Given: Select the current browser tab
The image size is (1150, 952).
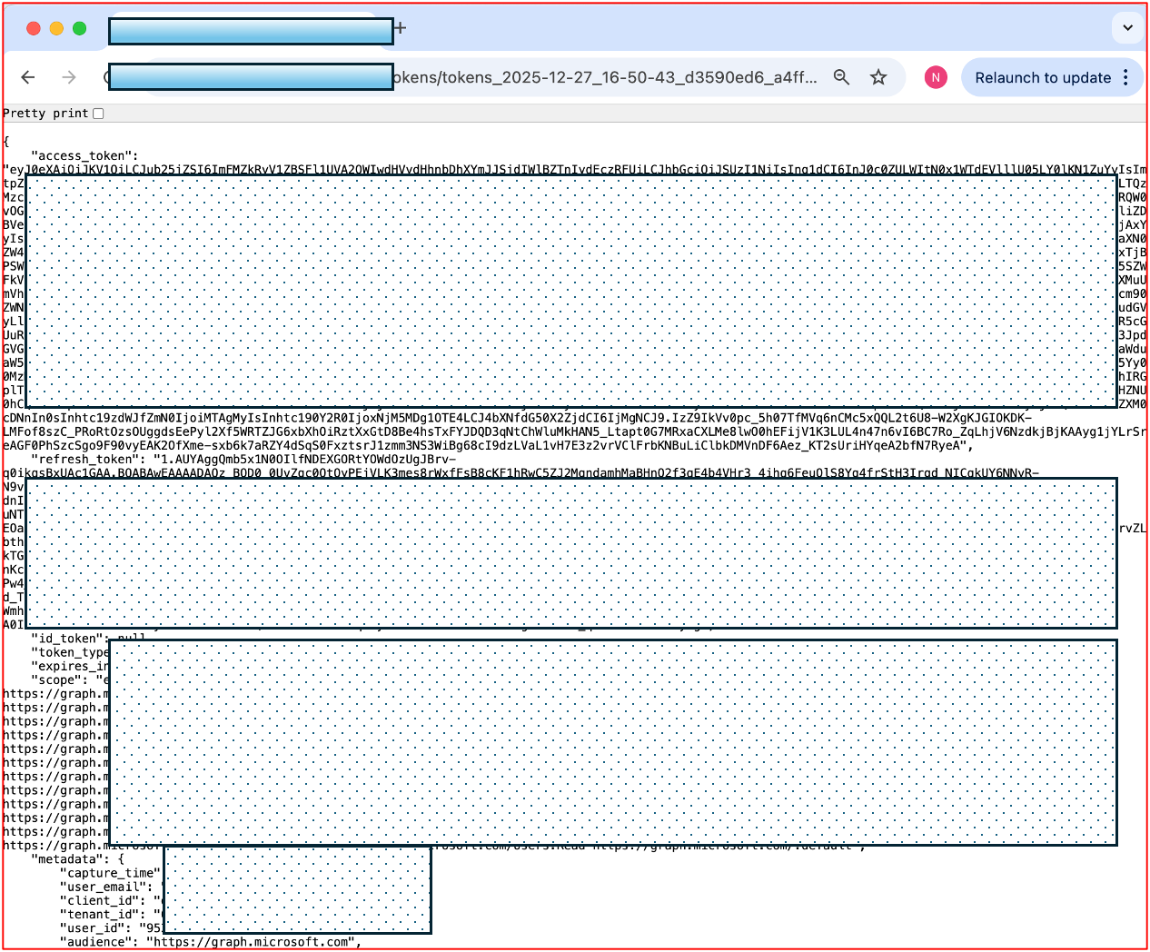Looking at the screenshot, I should [x=251, y=31].
